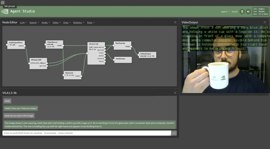Toggle the muted microphone button
270x149 pixels.
[242, 12]
